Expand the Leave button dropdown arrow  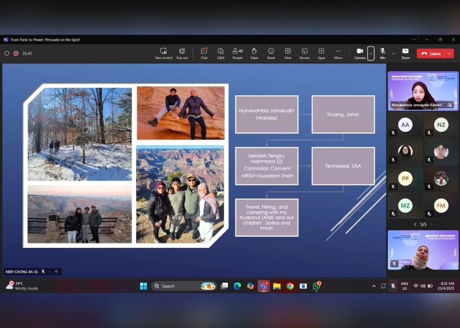coord(449,54)
